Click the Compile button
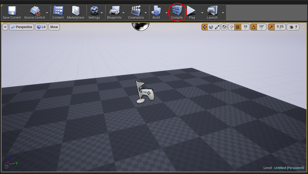This screenshot has width=308, height=174. (177, 12)
